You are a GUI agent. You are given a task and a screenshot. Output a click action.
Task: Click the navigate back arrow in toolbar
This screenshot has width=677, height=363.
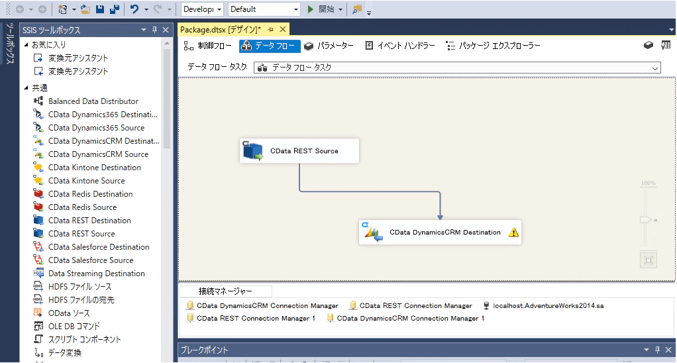click(x=20, y=9)
